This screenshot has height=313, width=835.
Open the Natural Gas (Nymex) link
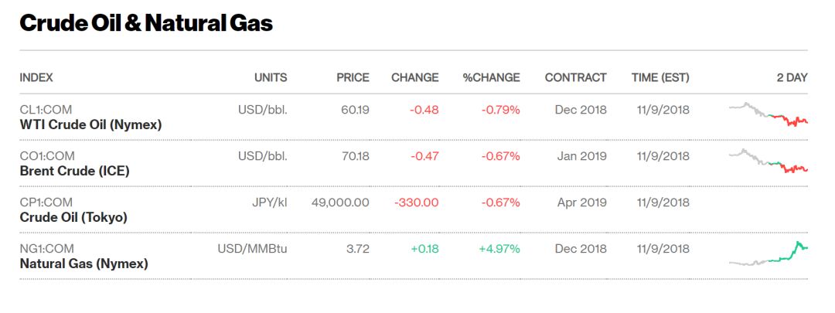tap(83, 264)
